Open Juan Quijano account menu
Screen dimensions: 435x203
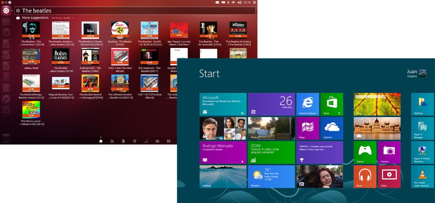416,73
